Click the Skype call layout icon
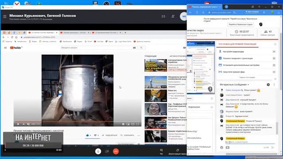 [x=163, y=16]
